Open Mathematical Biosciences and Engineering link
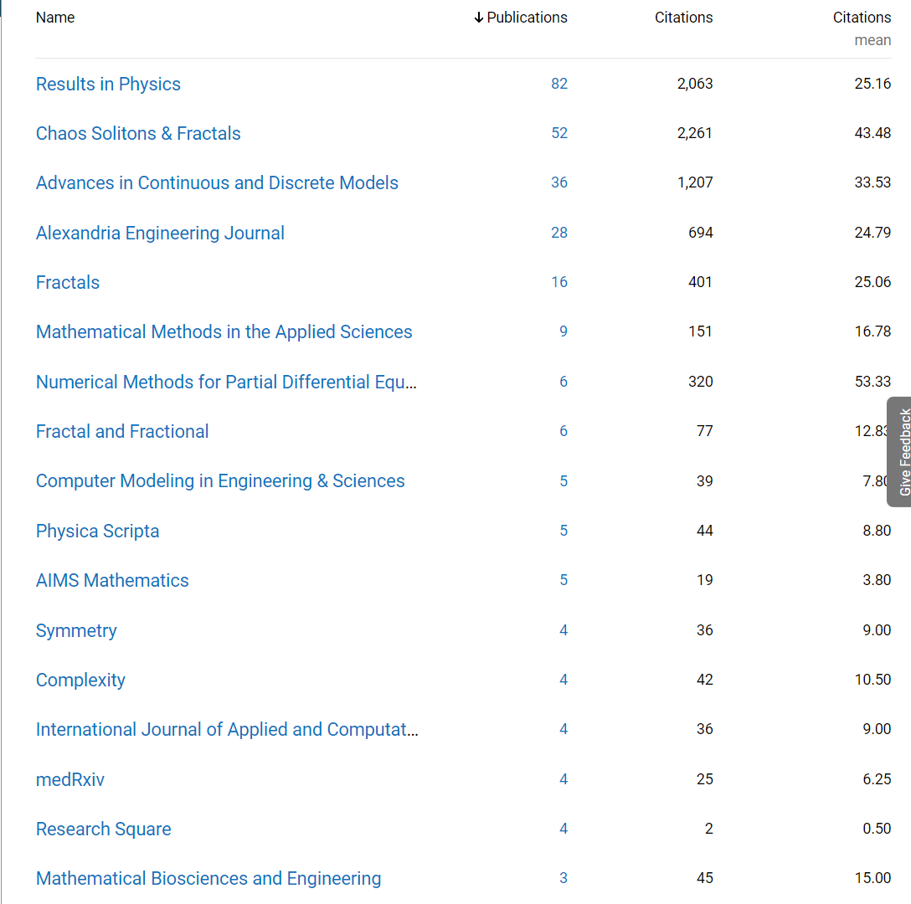The image size is (911, 904). 208,878
